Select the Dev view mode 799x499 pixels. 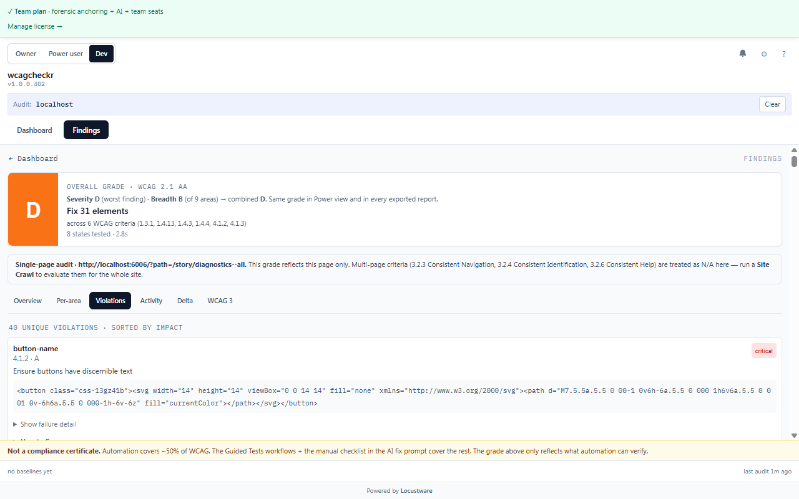pyautogui.click(x=101, y=54)
